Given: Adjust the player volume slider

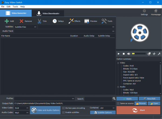Looking at the screenshot, I should coord(139,54).
